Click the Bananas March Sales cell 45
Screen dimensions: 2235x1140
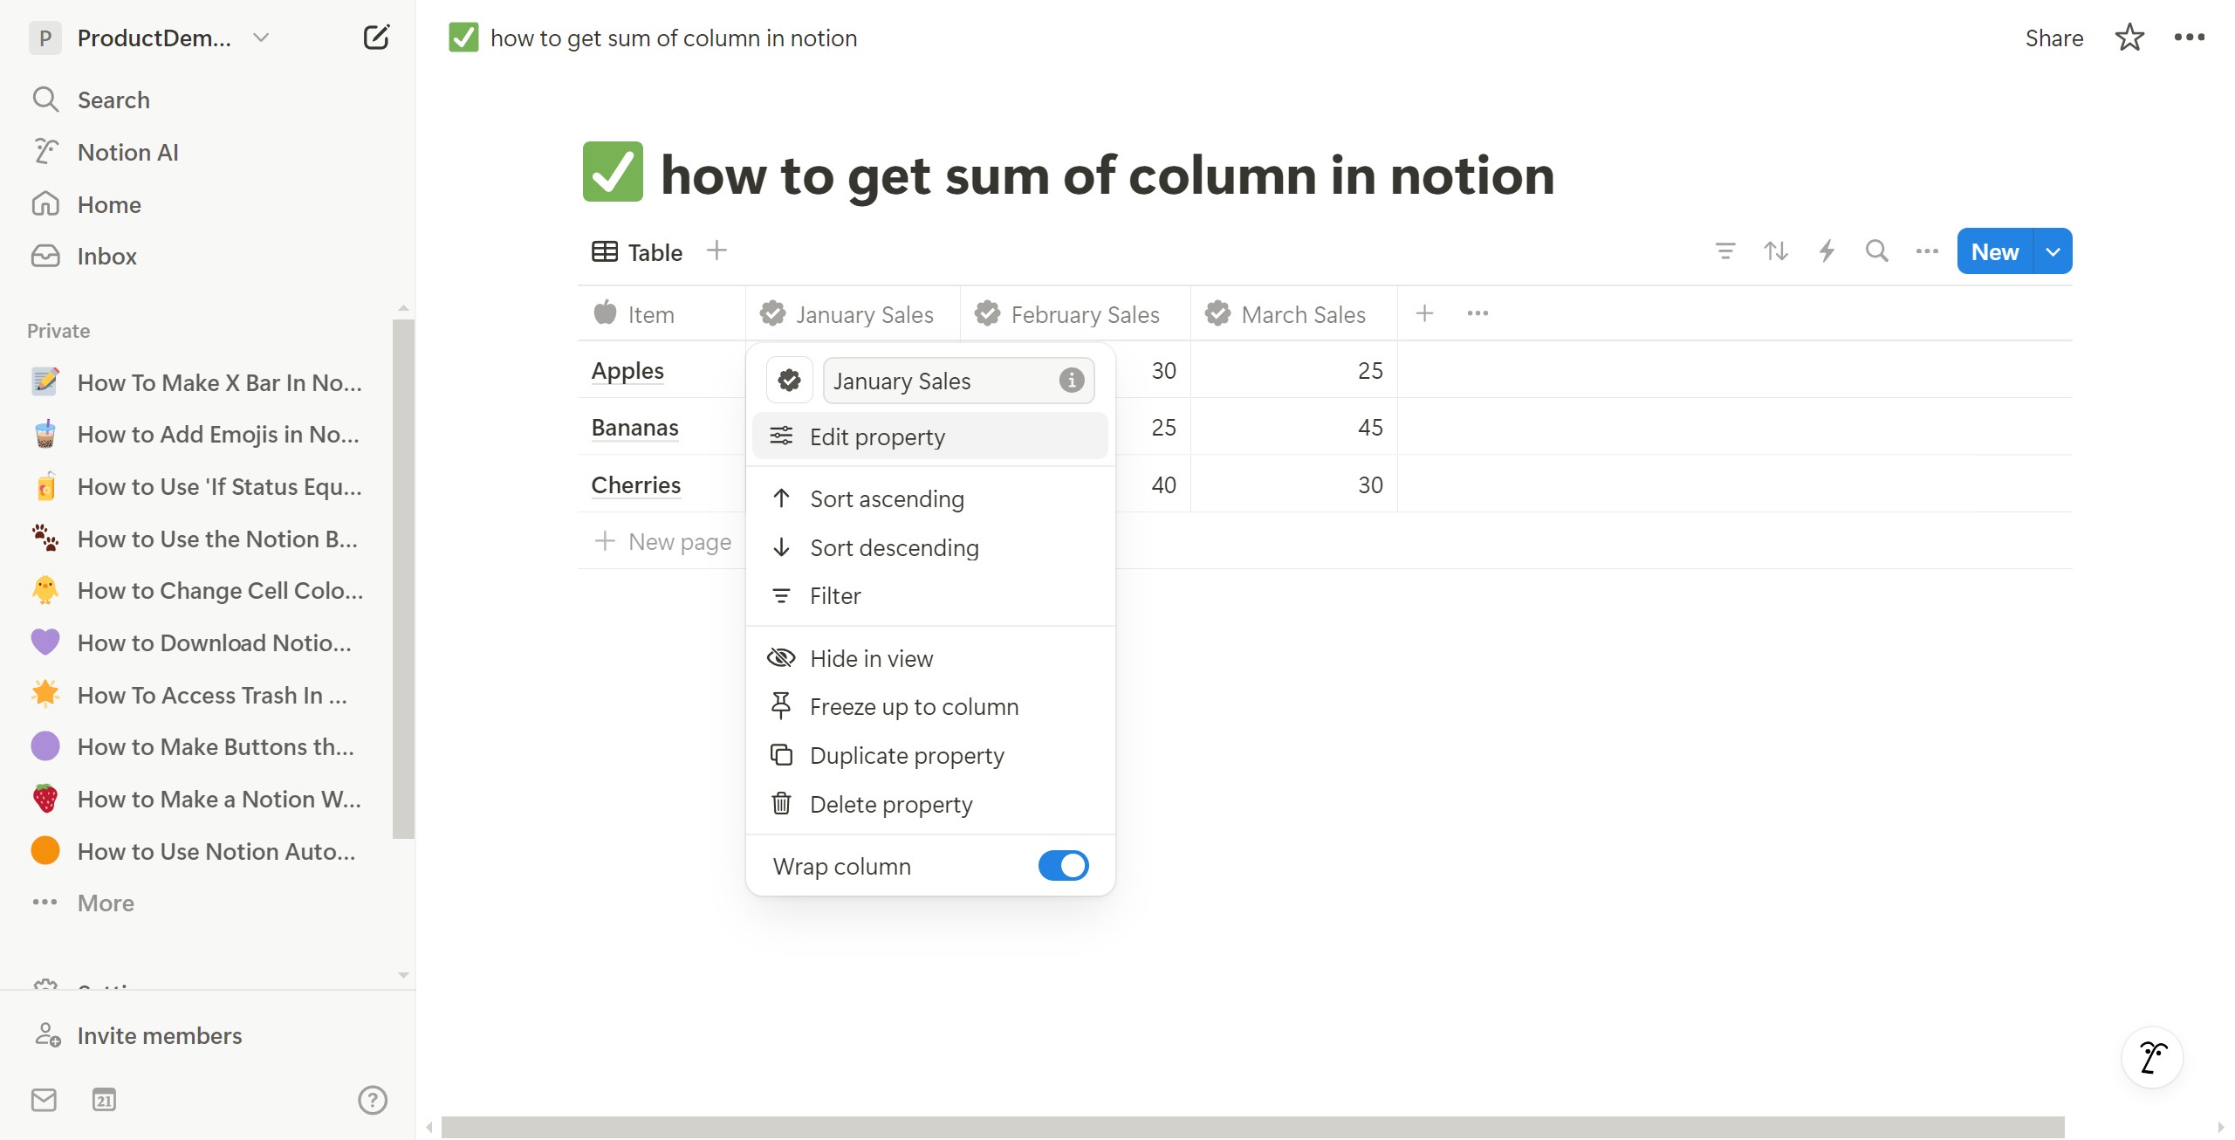(x=1294, y=427)
